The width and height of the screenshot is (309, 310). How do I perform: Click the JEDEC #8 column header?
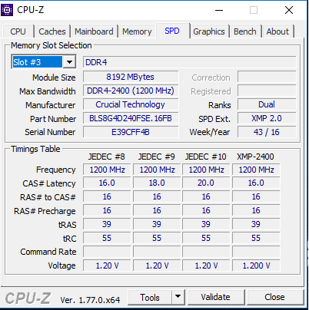tap(107, 157)
